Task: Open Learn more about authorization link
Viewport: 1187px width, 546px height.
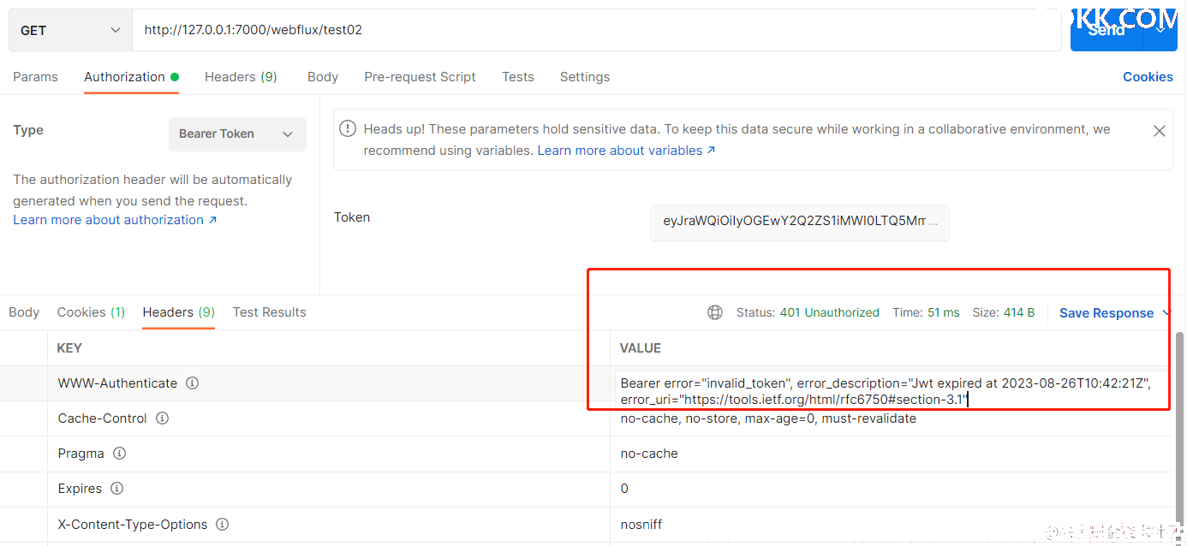Action: point(115,220)
